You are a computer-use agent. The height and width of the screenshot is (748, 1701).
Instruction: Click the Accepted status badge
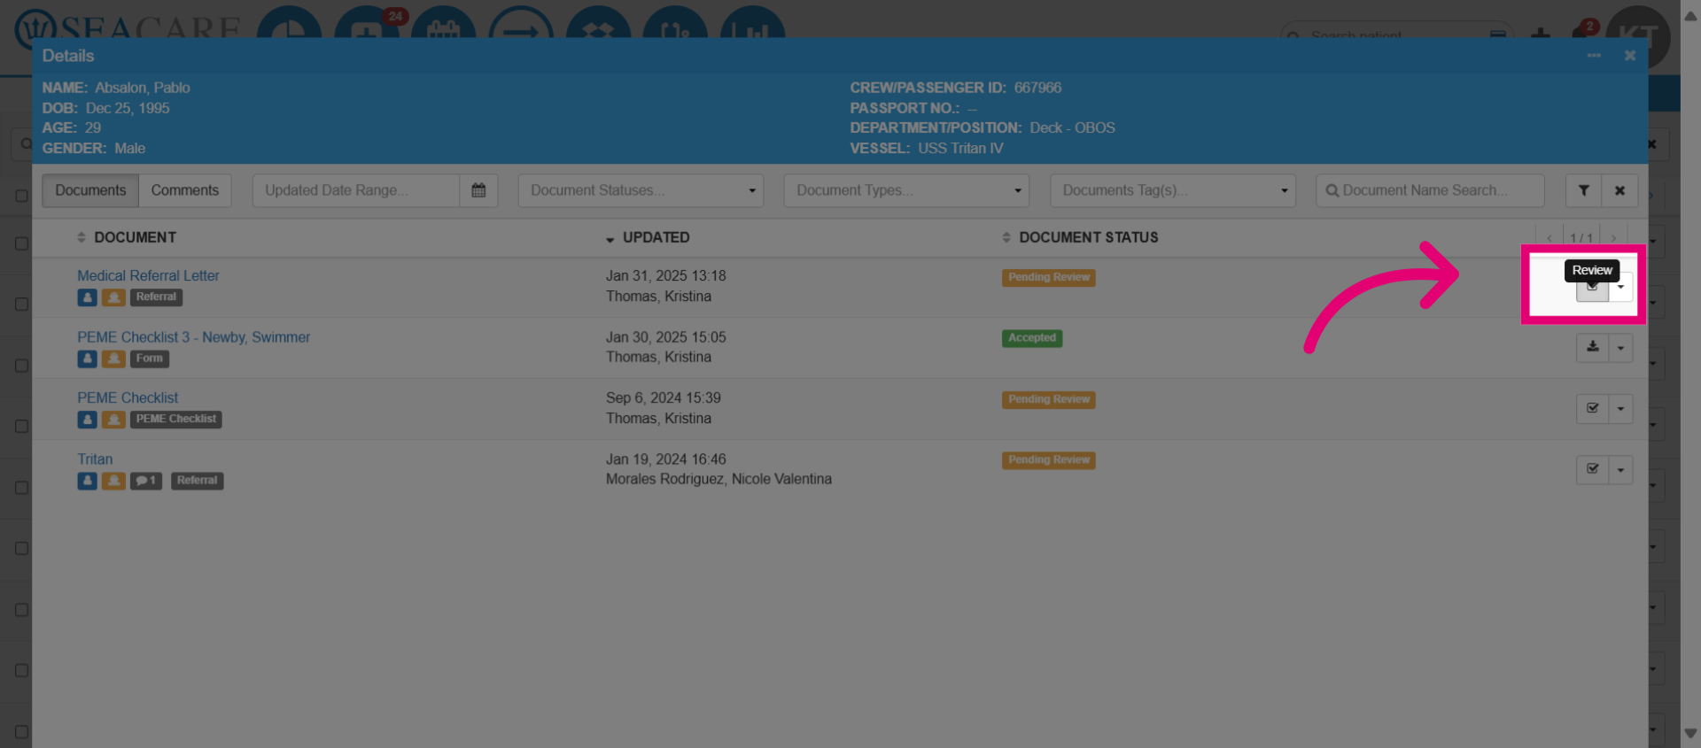pos(1032,338)
